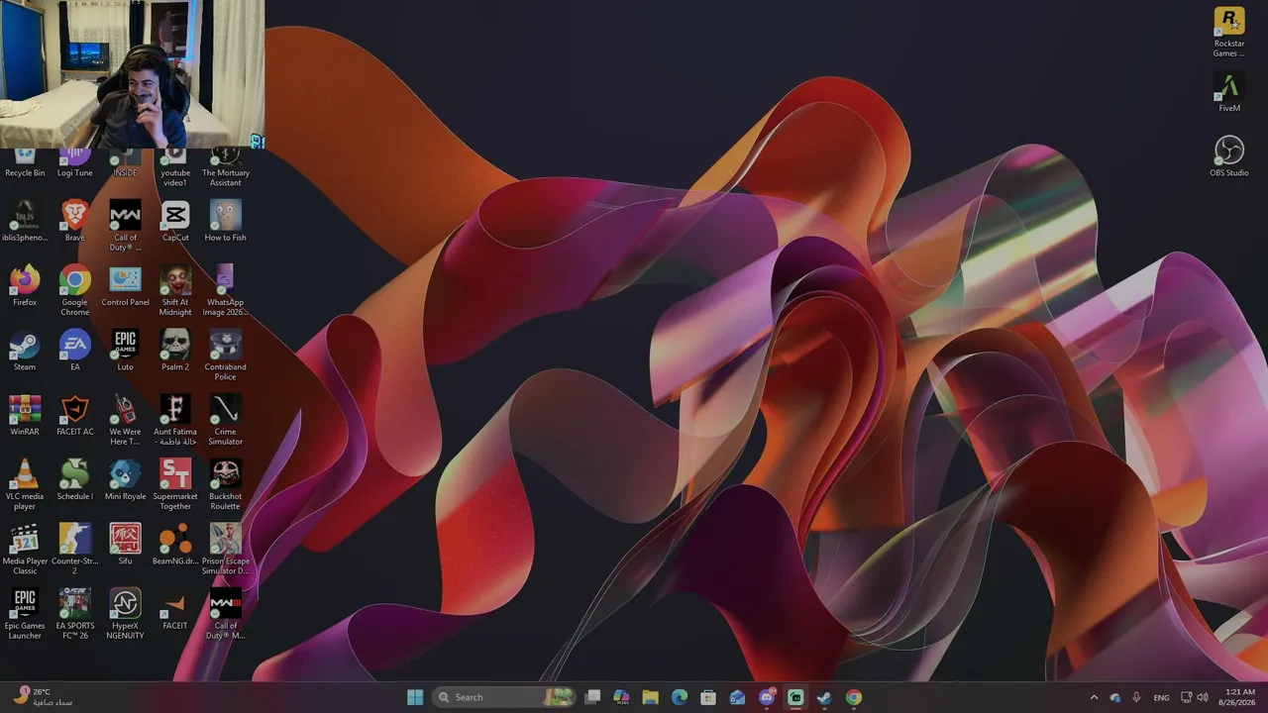Select the How to Fish icon

(225, 221)
